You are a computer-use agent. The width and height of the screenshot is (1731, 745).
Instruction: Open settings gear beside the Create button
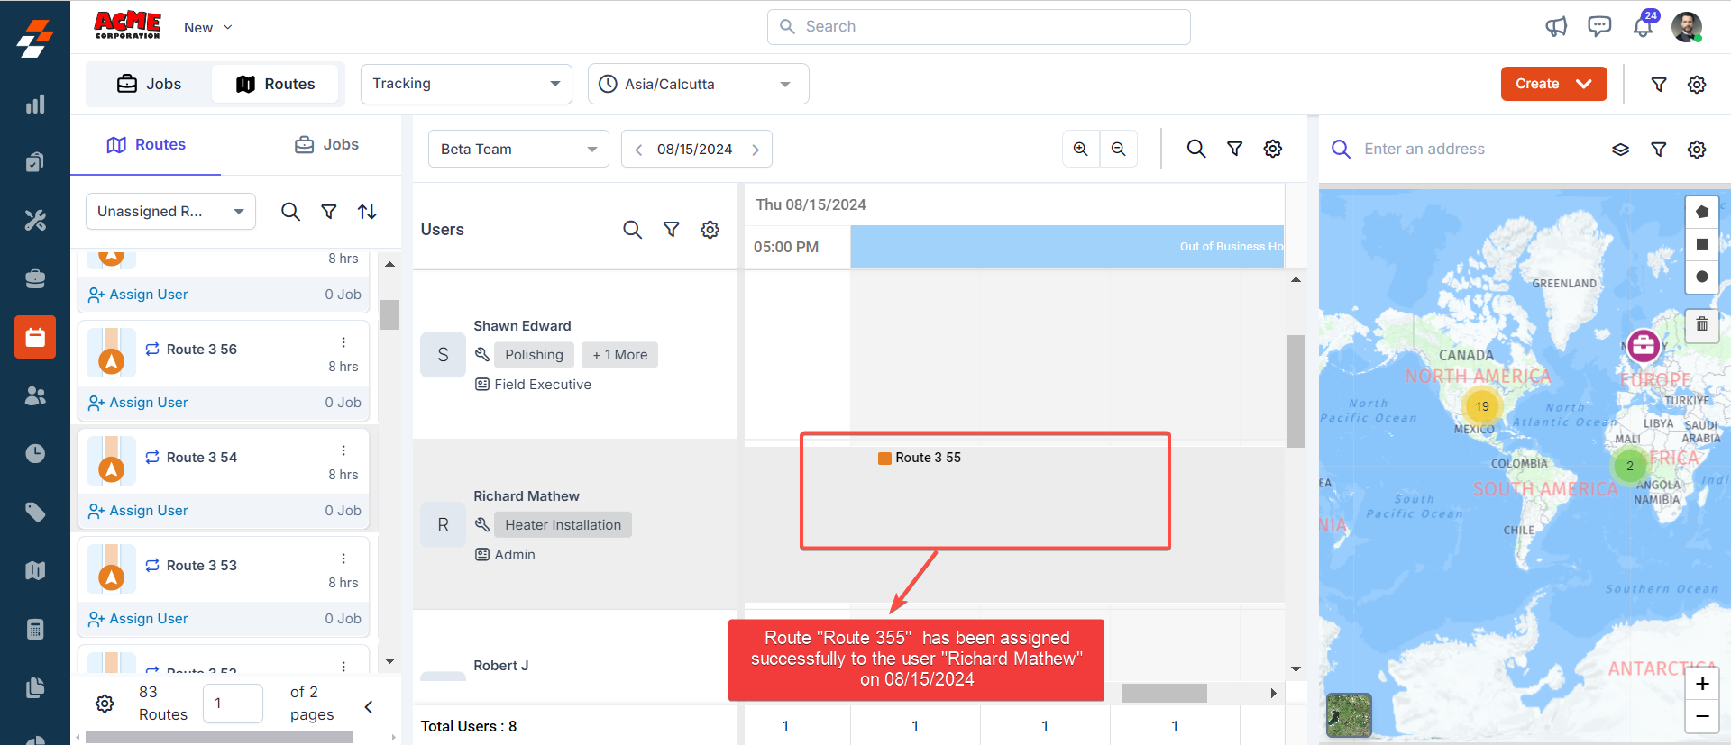[1697, 84]
